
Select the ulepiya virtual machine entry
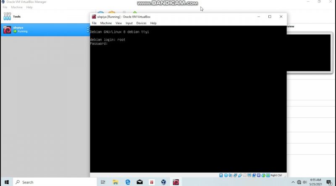[45, 30]
